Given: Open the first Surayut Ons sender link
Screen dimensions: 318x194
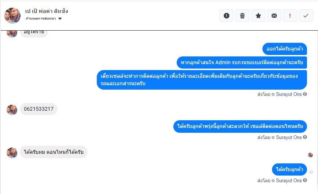Looking at the screenshot, I should (x=289, y=94).
